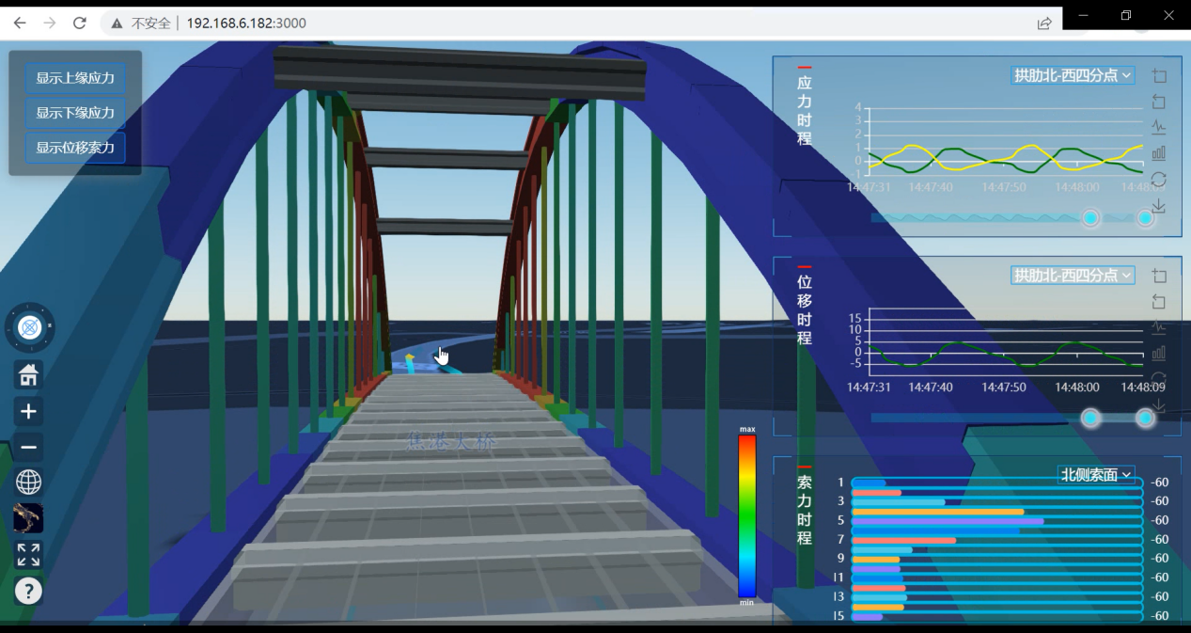Screen dimensions: 1191x633
Task: Zoom out with the minus icon
Action: pyautogui.click(x=29, y=447)
